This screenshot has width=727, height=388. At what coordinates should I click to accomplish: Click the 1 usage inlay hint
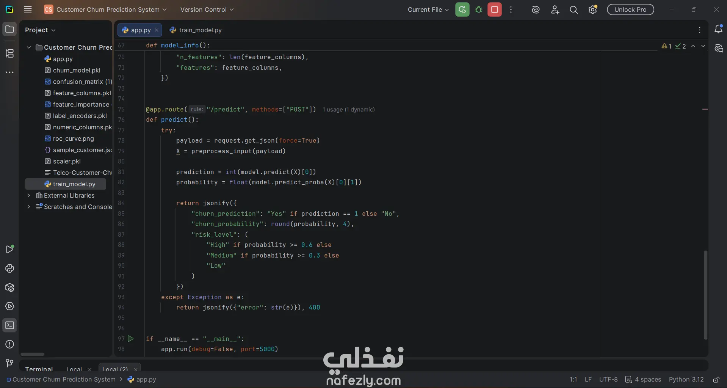[348, 110]
